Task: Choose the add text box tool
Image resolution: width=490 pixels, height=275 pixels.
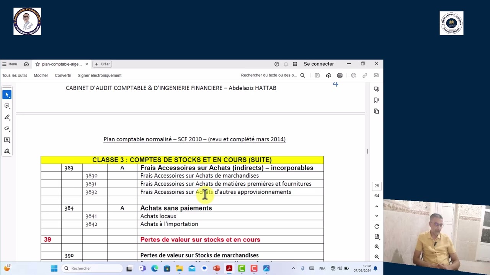Action: click(7, 140)
